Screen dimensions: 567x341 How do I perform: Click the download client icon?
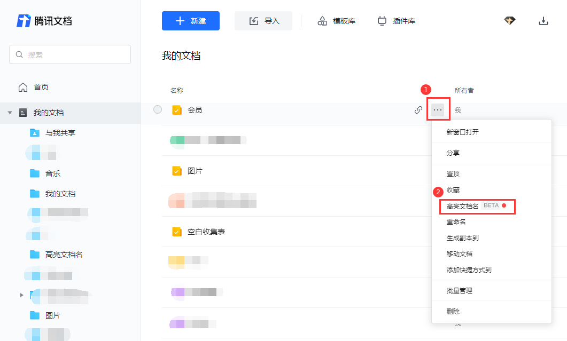543,20
